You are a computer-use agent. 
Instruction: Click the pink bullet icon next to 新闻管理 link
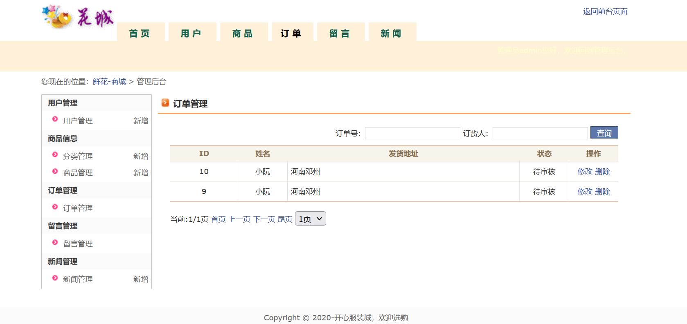(x=55, y=278)
